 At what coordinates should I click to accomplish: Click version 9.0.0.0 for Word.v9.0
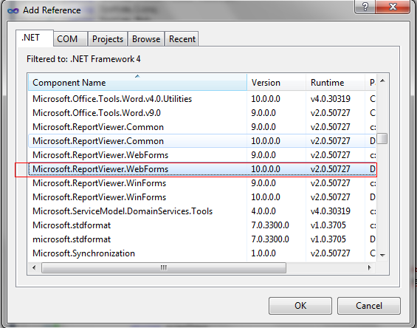pyautogui.click(x=263, y=113)
